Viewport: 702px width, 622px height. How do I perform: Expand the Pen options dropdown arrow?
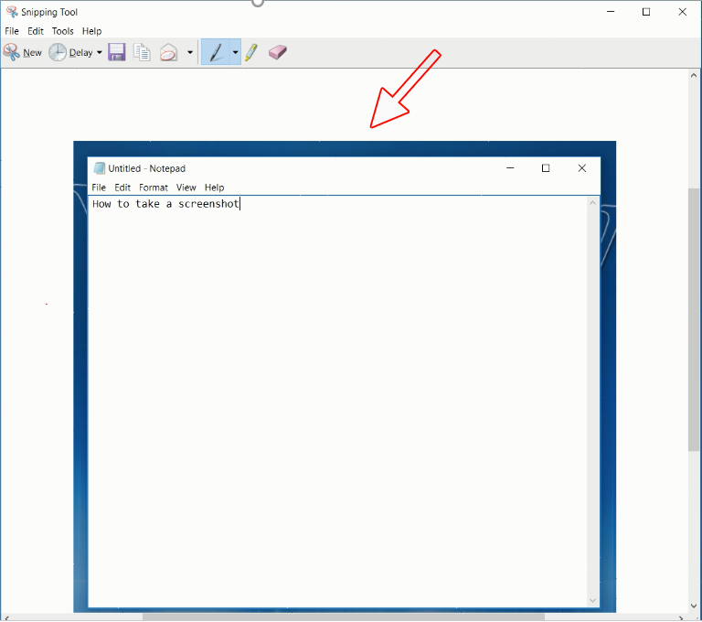point(235,53)
